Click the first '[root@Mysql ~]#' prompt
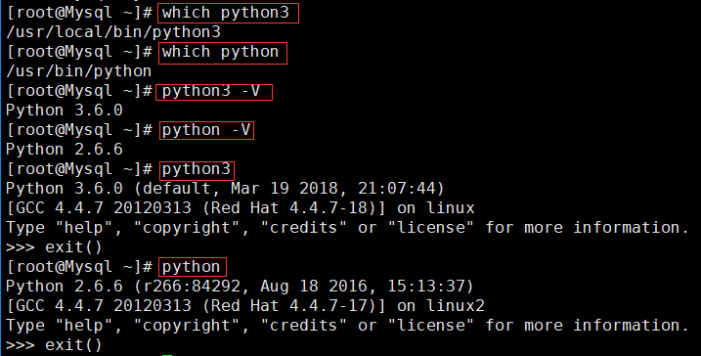 pos(79,13)
